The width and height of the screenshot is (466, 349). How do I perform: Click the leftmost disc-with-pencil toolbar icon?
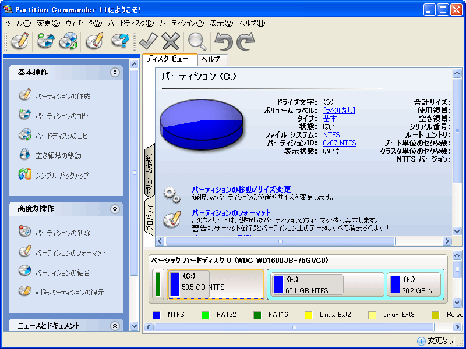coord(20,41)
